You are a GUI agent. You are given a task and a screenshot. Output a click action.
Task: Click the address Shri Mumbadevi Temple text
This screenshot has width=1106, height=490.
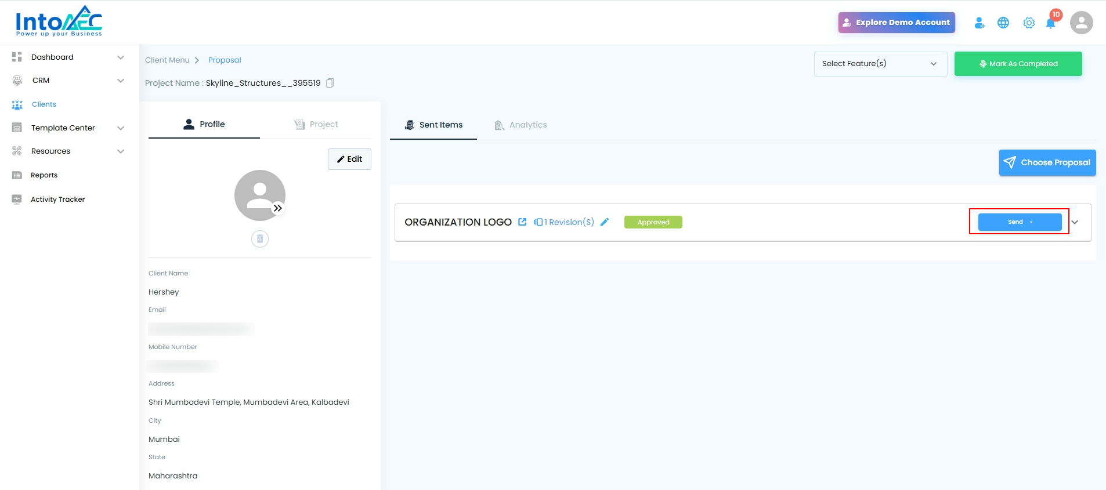point(249,402)
